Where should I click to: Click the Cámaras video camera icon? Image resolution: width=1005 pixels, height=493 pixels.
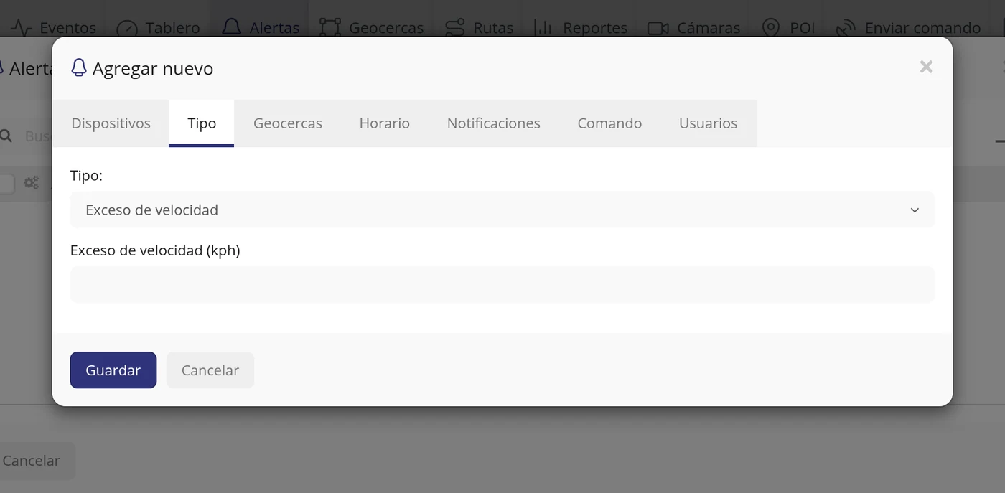[x=658, y=28]
